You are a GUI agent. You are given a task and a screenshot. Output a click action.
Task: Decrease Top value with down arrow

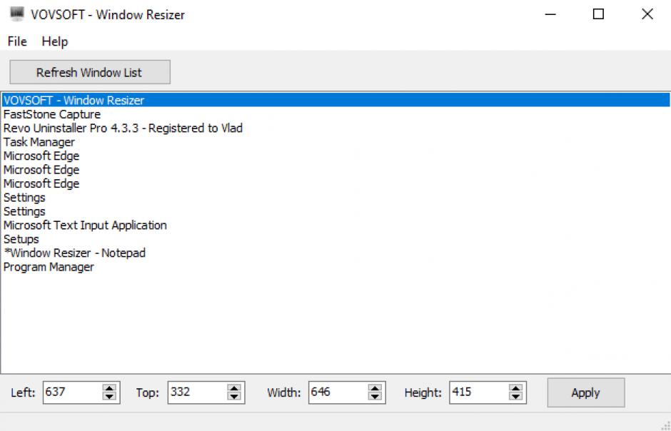[x=234, y=396]
